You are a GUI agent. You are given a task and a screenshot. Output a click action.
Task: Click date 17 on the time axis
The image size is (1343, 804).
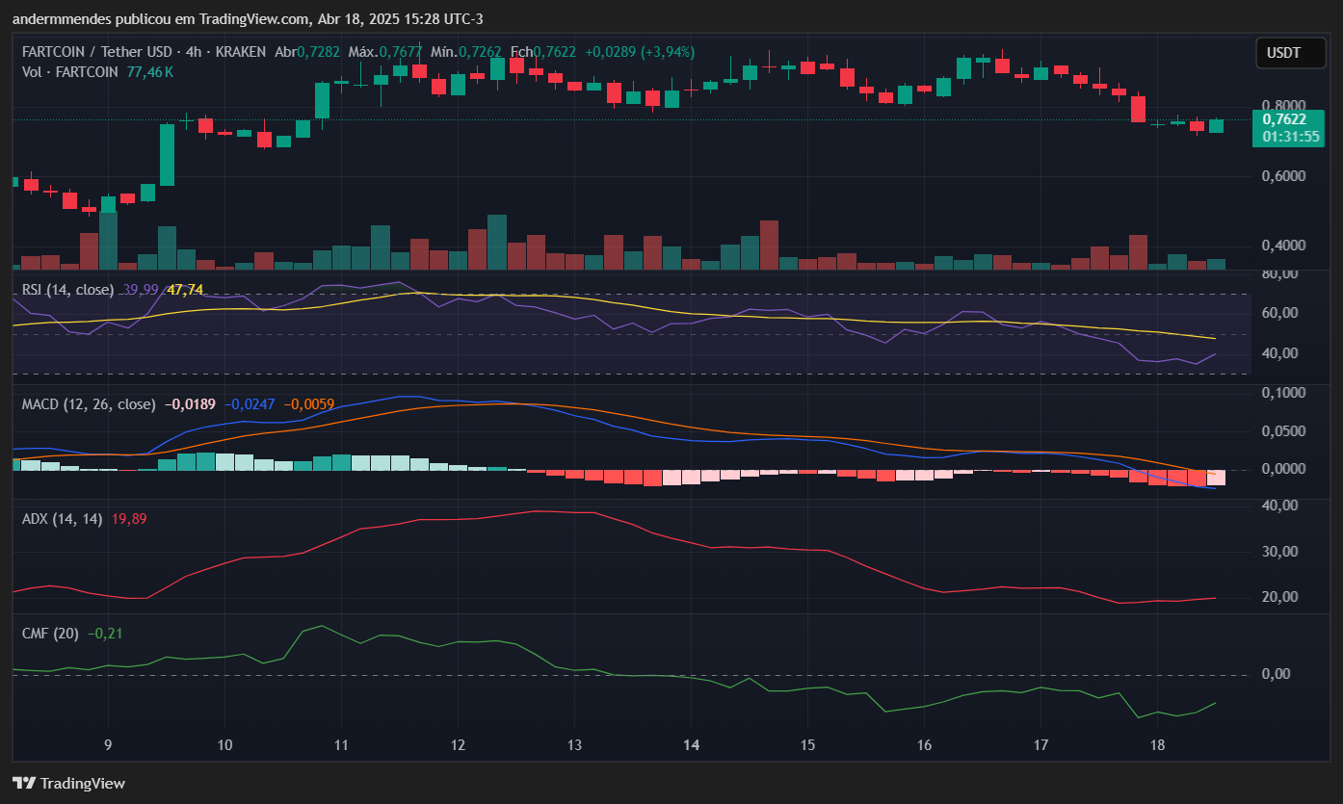point(1040,745)
